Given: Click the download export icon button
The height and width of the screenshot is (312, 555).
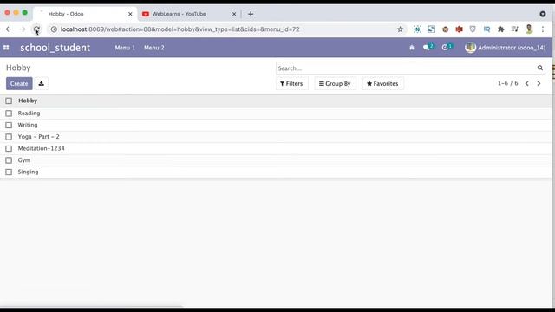Looking at the screenshot, I should pyautogui.click(x=41, y=83).
